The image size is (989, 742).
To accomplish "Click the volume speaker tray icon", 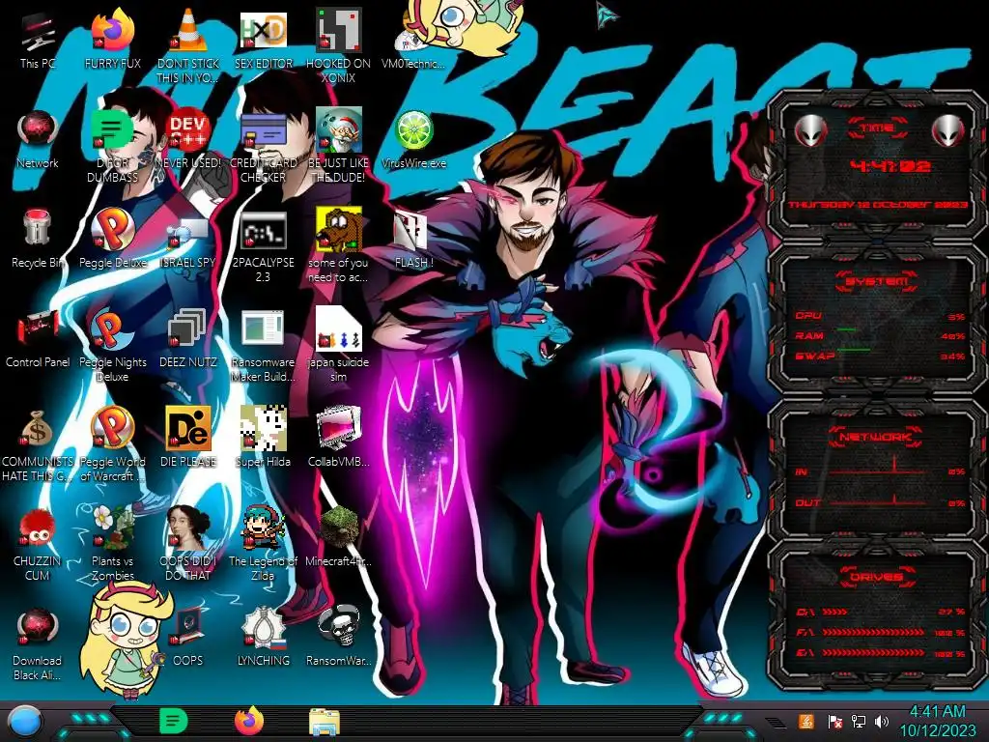I will pyautogui.click(x=881, y=721).
